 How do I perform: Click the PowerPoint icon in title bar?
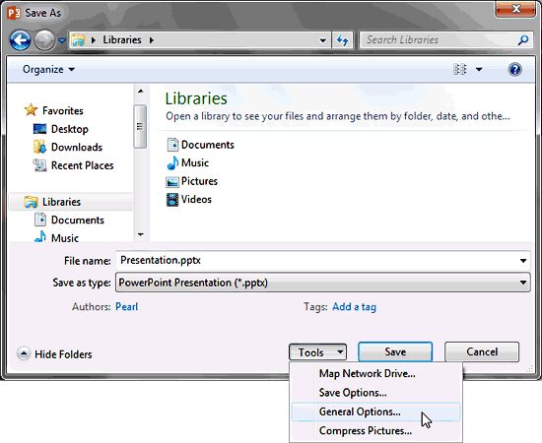pos(14,13)
